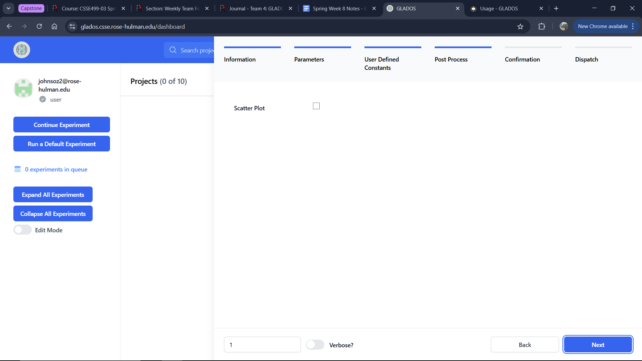
Task: Go to the Parameters step
Action: pos(309,59)
